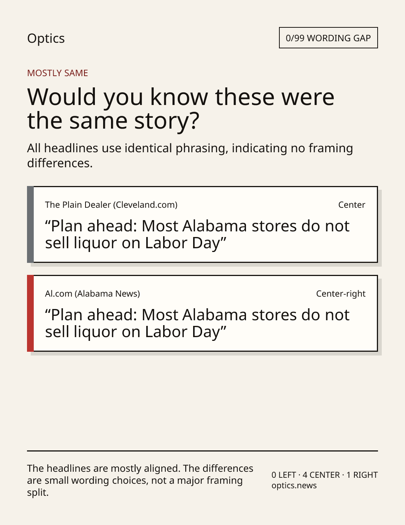Click the Center bias label
Screen dimensions: 405x525
click(351, 205)
